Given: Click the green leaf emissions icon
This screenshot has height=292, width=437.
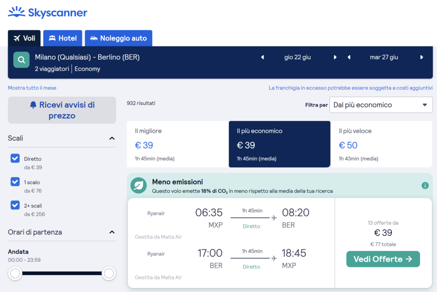Looking at the screenshot, I should tap(138, 185).
